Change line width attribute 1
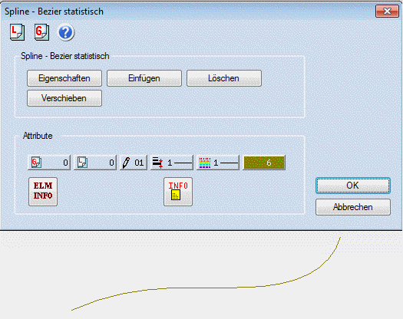Viewport: 403px width, 319px height. tap(172, 163)
